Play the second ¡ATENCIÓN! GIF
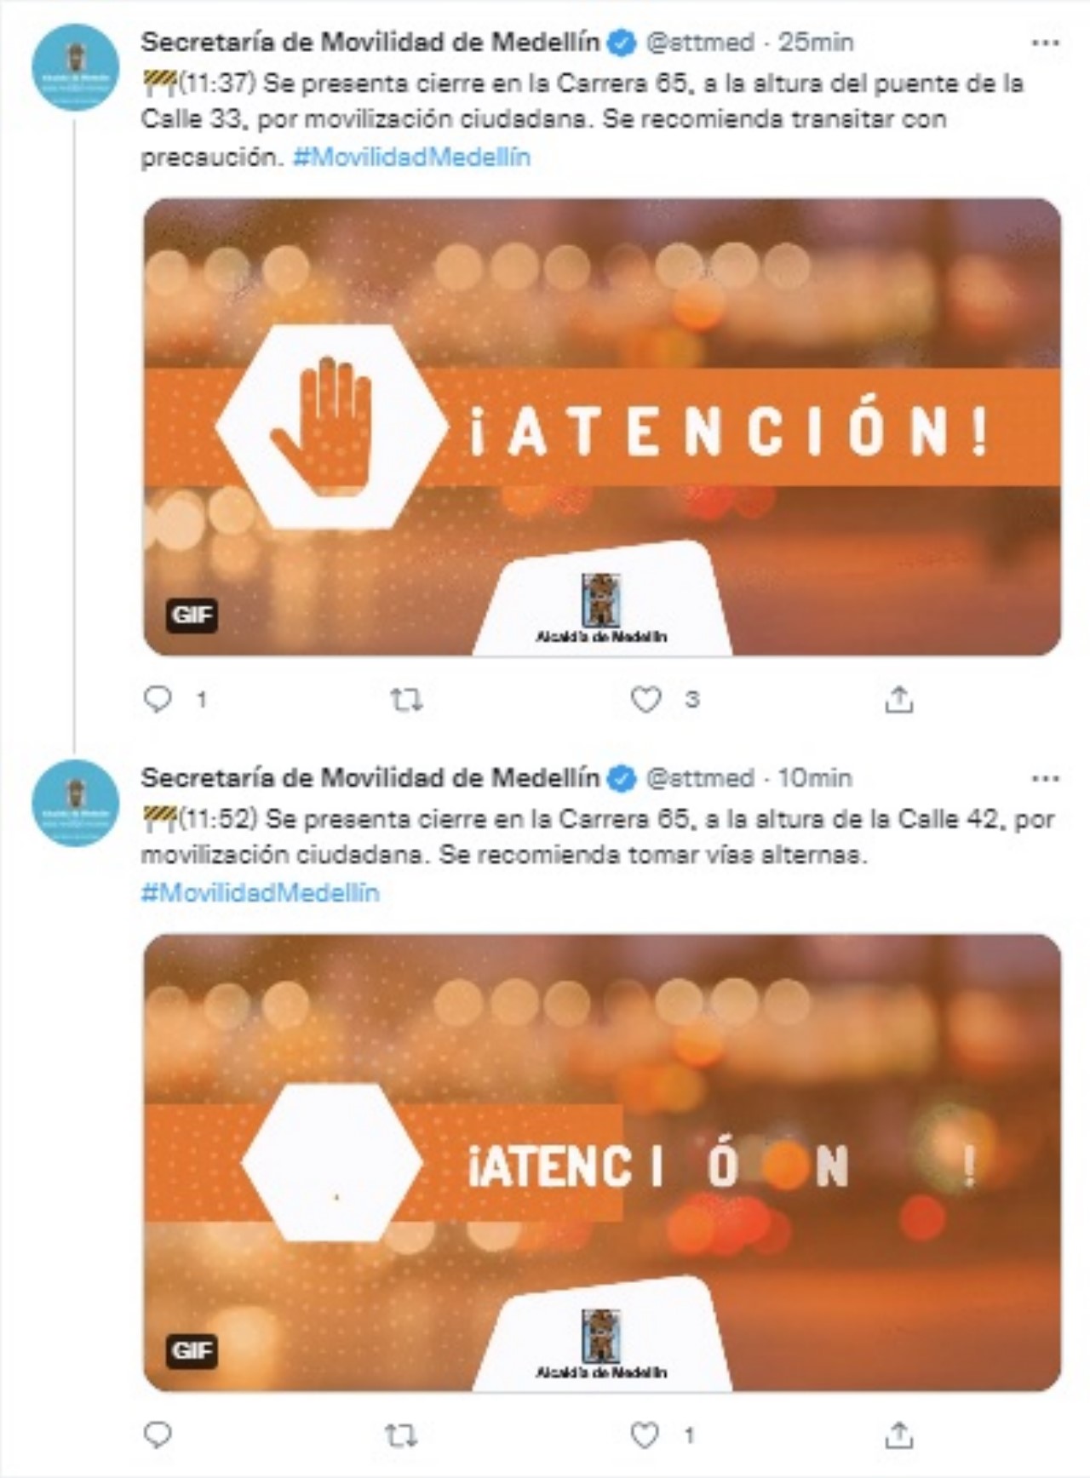The image size is (1090, 1478). tap(601, 1162)
